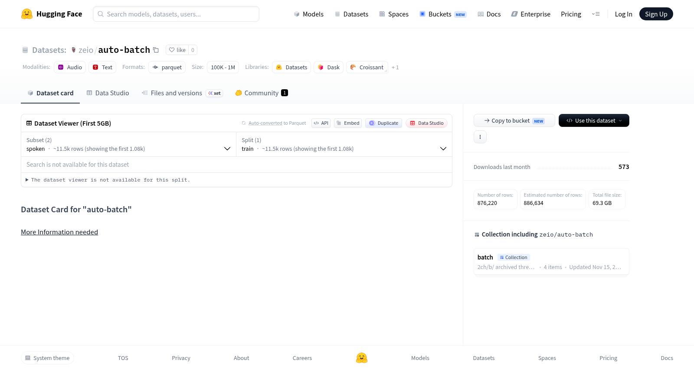Click the like count 0

pos(193,50)
